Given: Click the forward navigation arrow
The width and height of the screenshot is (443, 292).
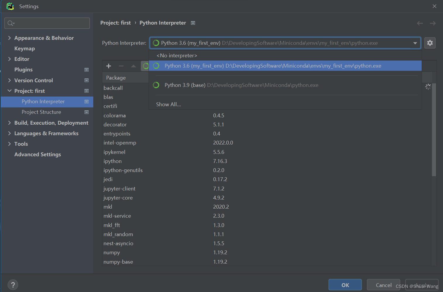Looking at the screenshot, I should [x=433, y=23].
